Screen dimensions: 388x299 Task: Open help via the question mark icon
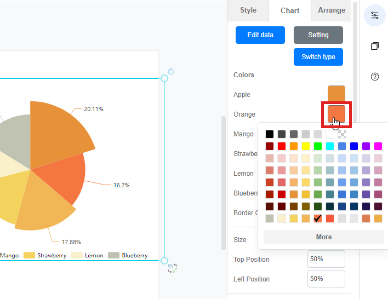pos(375,77)
